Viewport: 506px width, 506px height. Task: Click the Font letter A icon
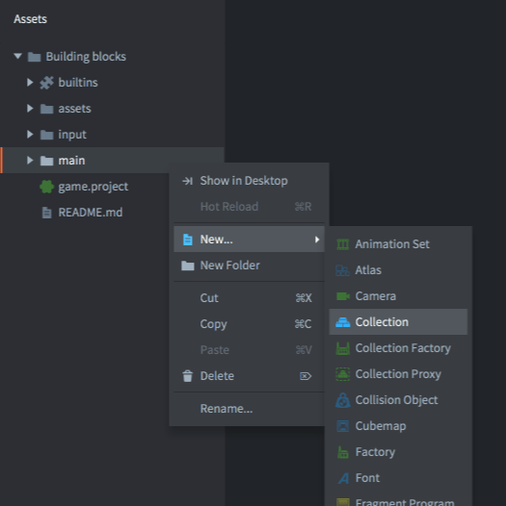tap(343, 478)
